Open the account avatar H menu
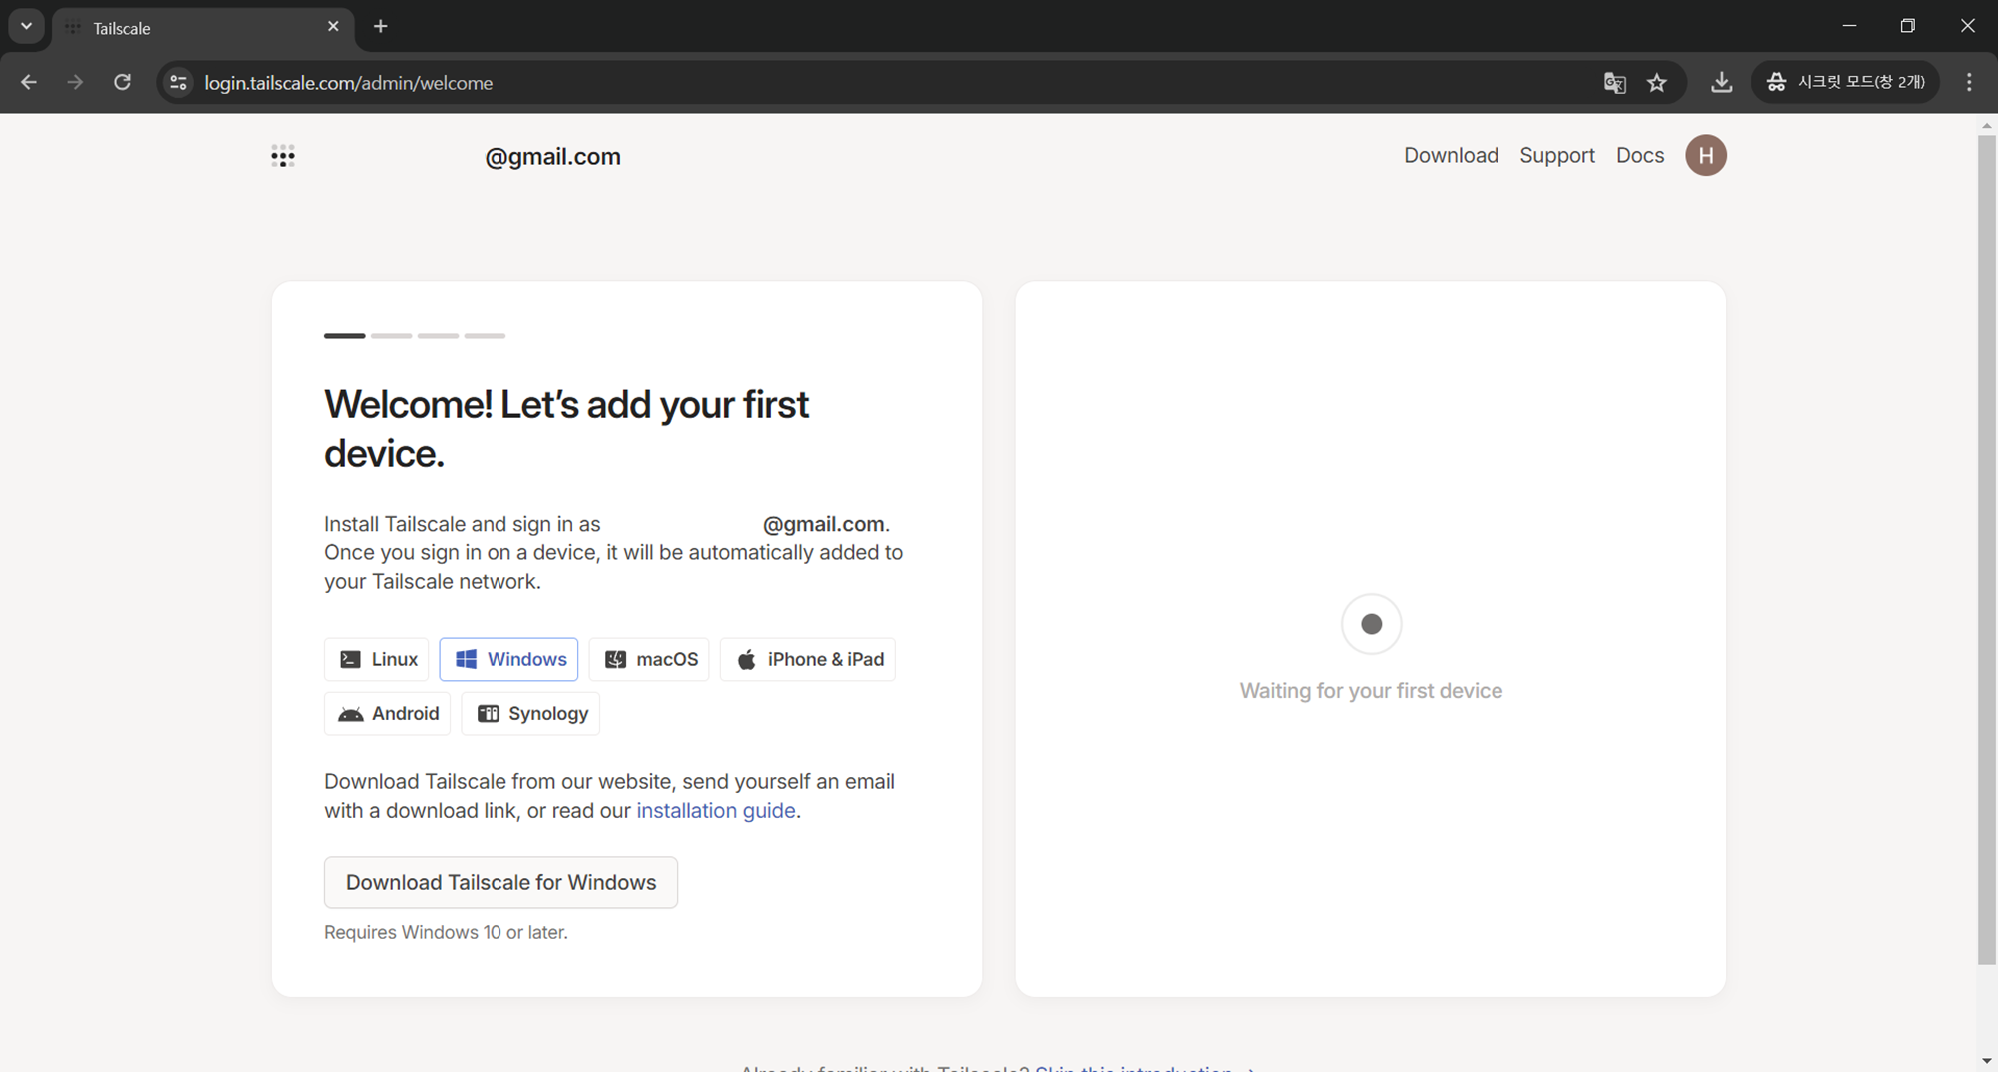 coord(1706,155)
